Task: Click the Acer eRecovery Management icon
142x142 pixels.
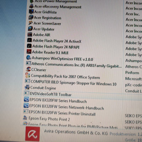Action: point(32,6)
